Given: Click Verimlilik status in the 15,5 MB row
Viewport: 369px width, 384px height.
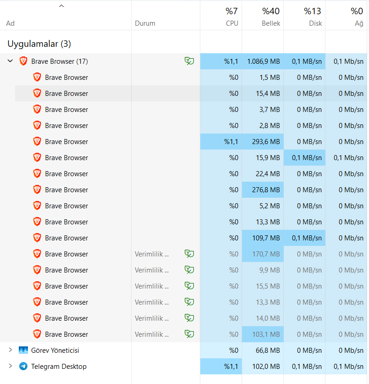Looking at the screenshot, I should click(152, 286).
